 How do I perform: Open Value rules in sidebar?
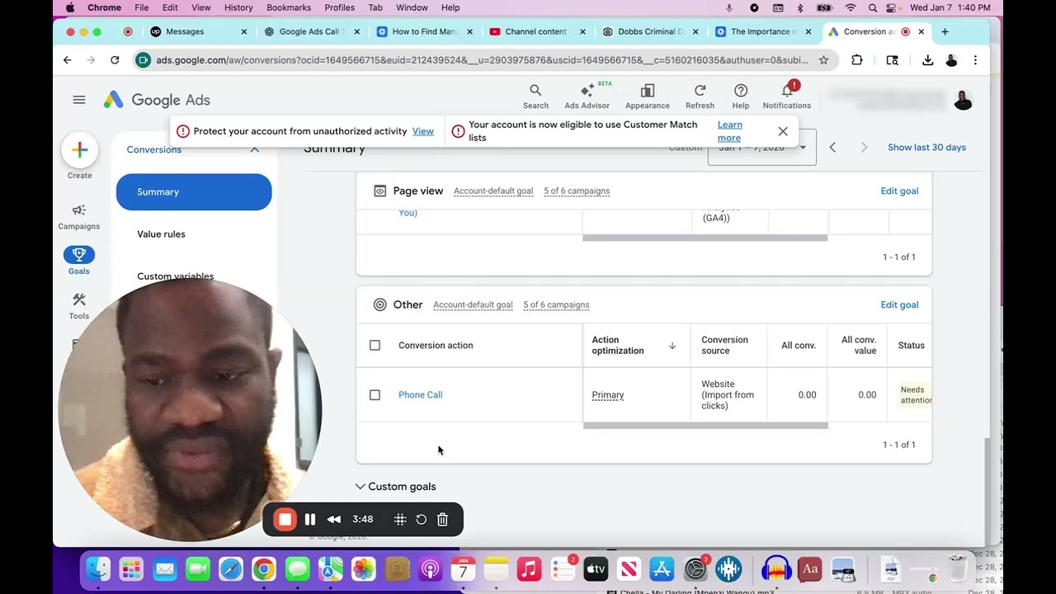point(162,234)
